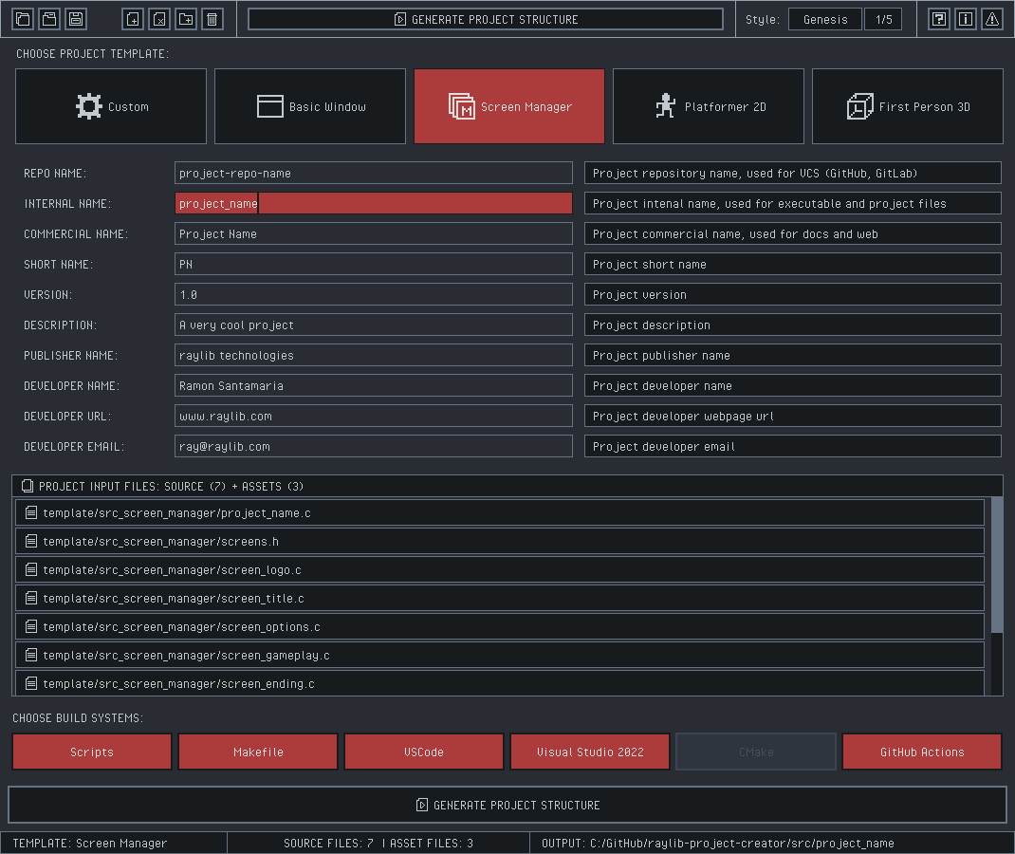The image size is (1015, 854).
Task: Click the Developer Name input field
Action: tap(374, 386)
